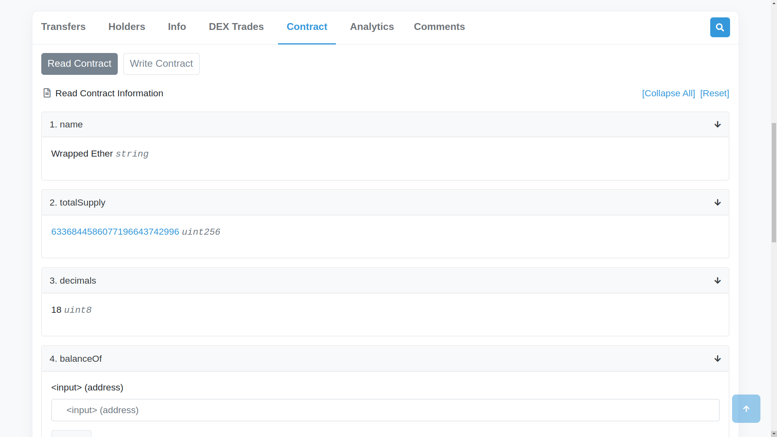Click the totalSupply value link

[115, 231]
